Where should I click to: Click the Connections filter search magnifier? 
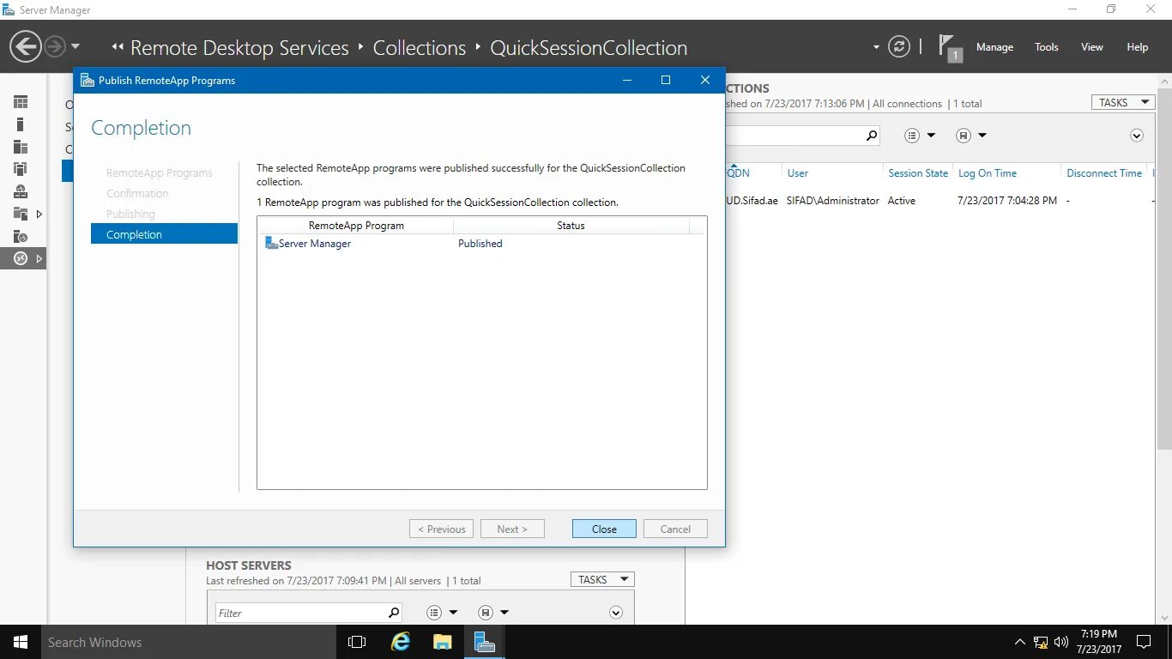click(x=871, y=136)
